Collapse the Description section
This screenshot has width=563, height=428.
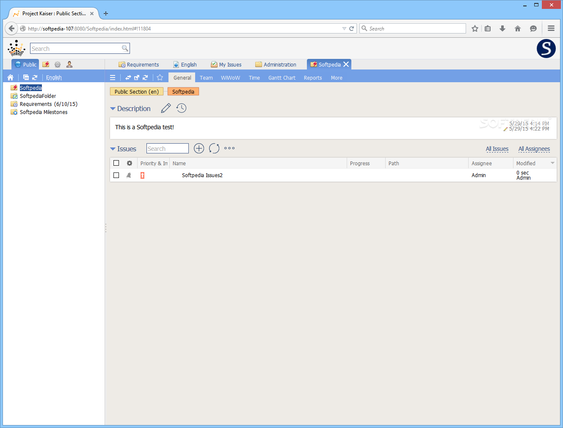click(113, 109)
